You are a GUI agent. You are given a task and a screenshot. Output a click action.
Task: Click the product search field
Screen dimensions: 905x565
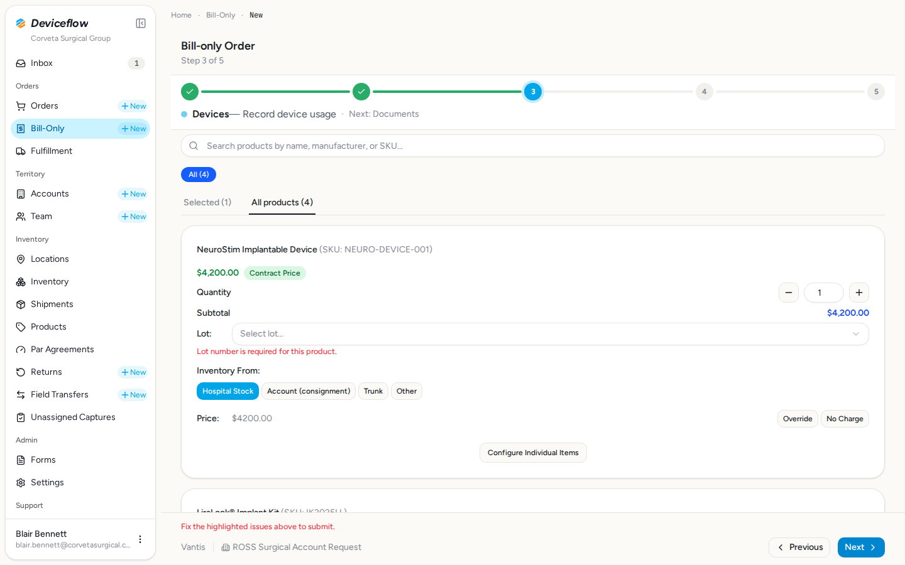[x=533, y=146]
